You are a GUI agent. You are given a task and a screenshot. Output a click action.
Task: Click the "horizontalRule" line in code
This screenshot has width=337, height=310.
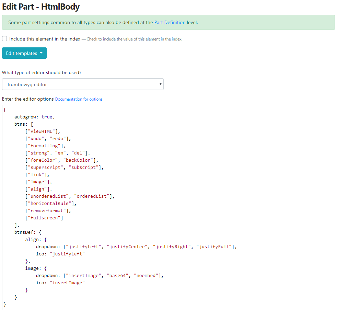pos(51,203)
